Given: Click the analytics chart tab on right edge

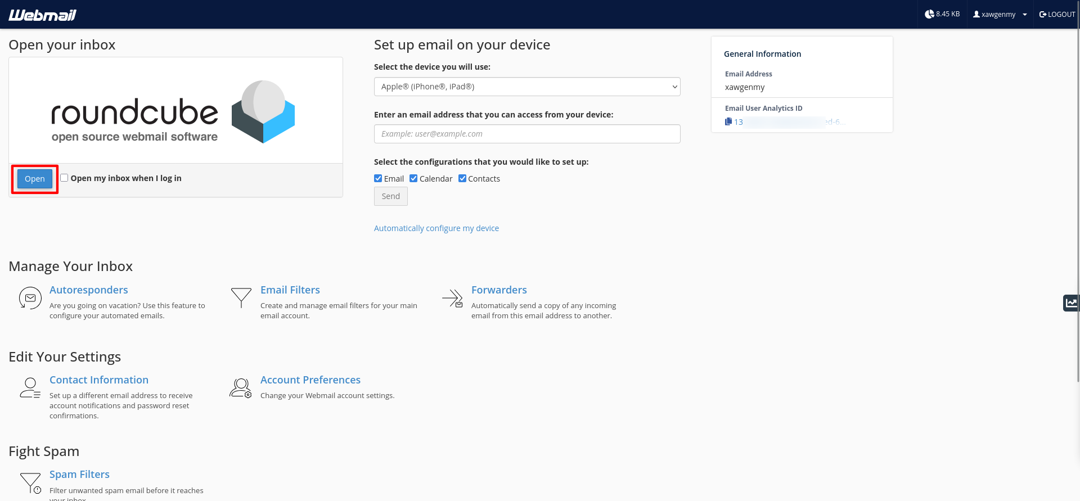Looking at the screenshot, I should point(1071,303).
